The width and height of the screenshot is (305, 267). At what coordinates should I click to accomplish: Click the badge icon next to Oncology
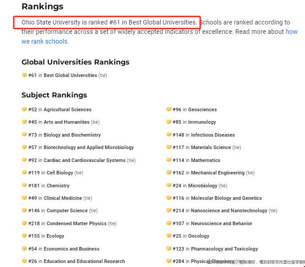(169, 235)
